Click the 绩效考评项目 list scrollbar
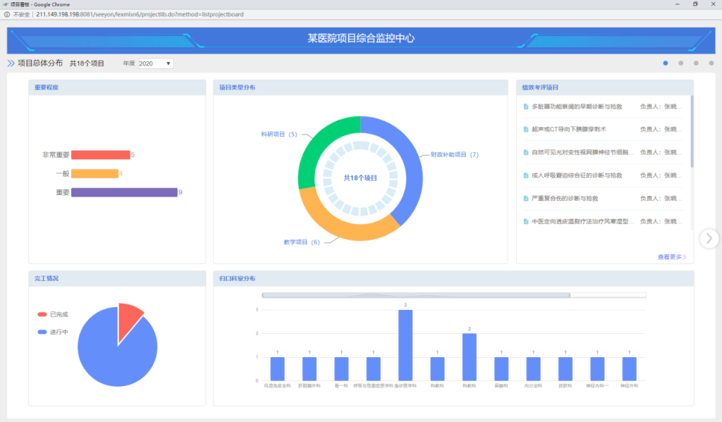The width and height of the screenshot is (722, 422). pos(691,132)
